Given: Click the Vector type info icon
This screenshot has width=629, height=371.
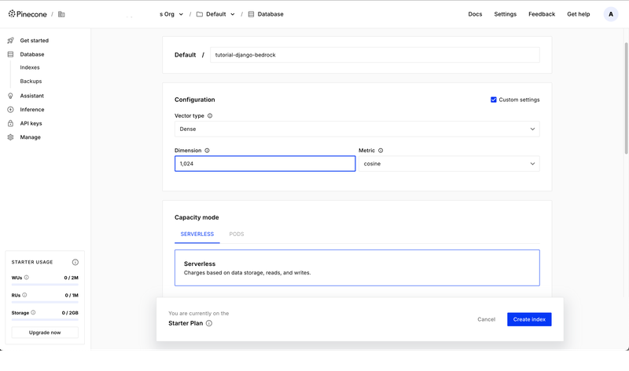Looking at the screenshot, I should pos(210,115).
